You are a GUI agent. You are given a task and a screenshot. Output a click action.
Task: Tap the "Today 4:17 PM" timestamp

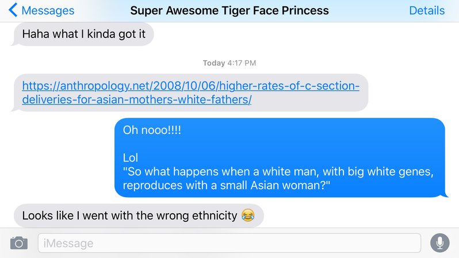click(x=229, y=63)
